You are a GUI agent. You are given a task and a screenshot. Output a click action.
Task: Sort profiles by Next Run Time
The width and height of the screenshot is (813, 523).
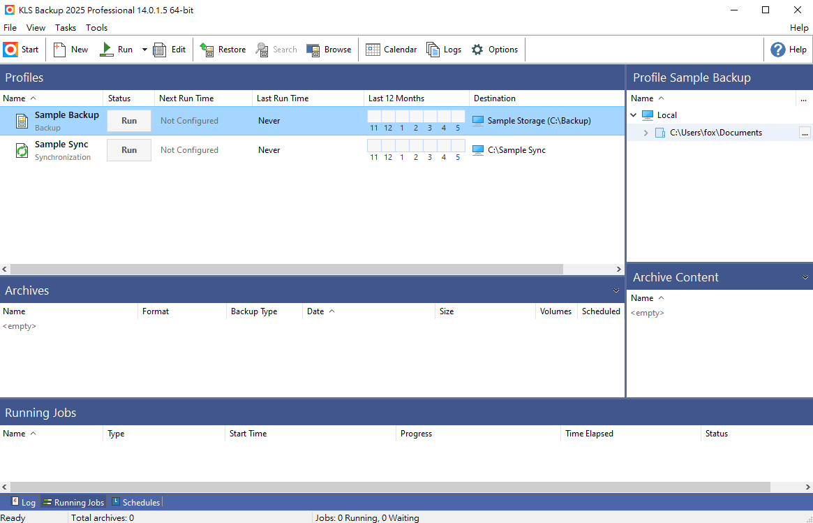[x=203, y=98]
